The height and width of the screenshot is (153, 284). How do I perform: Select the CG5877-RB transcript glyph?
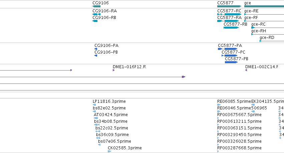point(231,28)
